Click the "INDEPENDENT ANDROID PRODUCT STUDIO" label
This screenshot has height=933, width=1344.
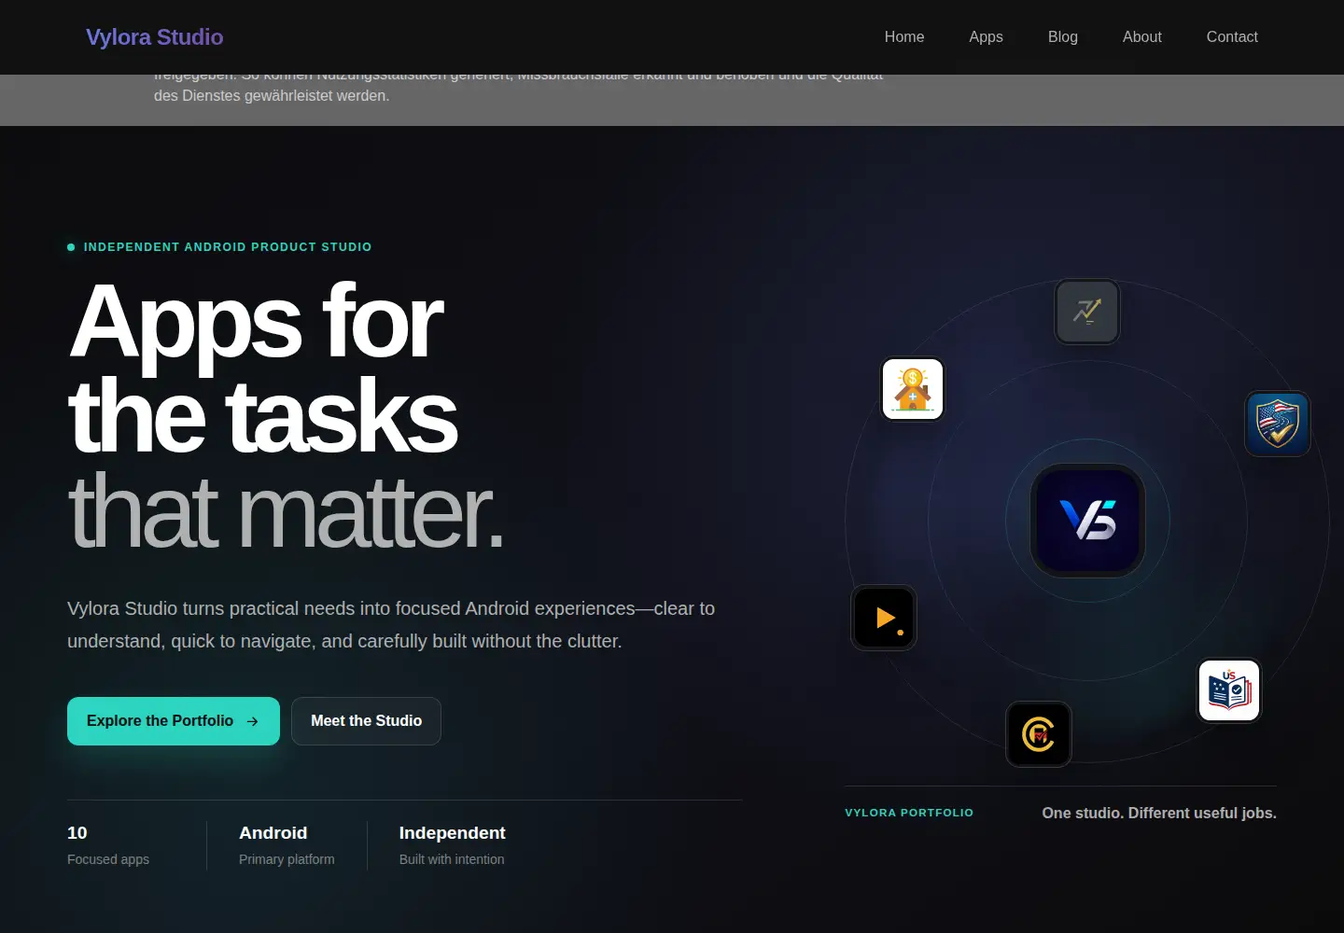coord(228,247)
